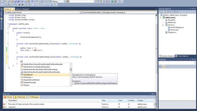Sort the Error List by File column
Image resolution: width=197 pixels, height=111 pixels.
(110, 101)
